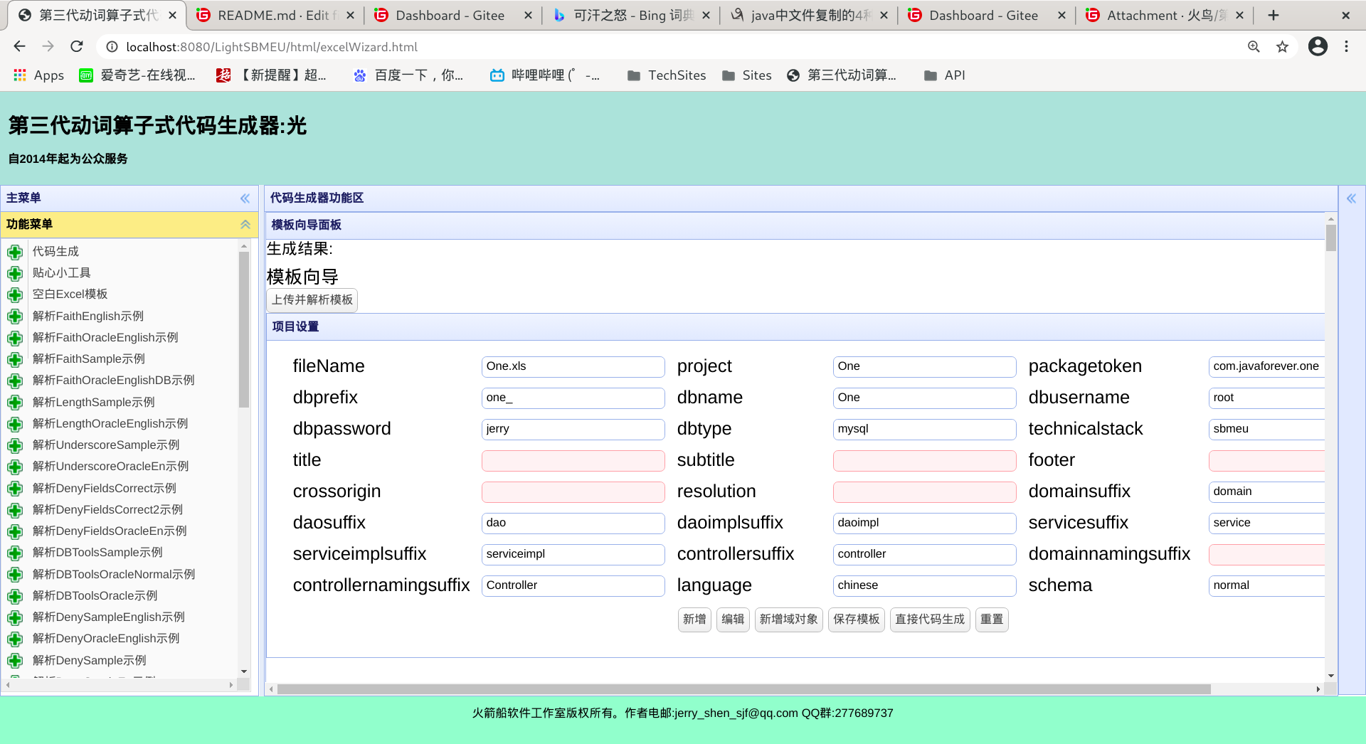This screenshot has width=1366, height=744.
Task: Open 解析FaithOracleEnglishDB示例 menu item
Action: coord(113,381)
